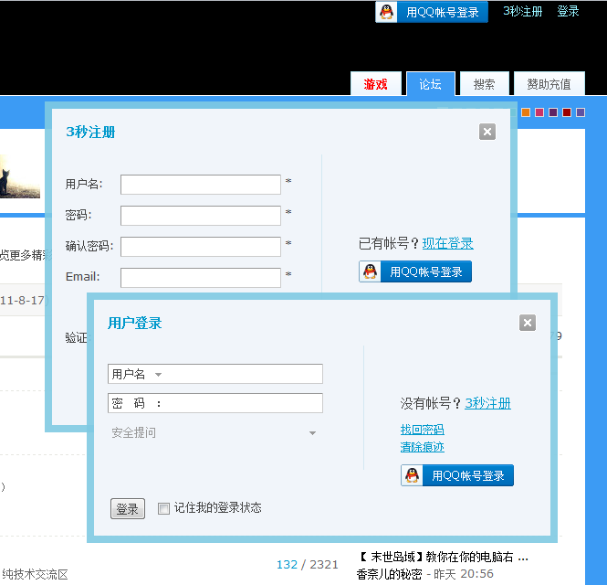
Task: Click the 登录 submit button
Action: pos(128,508)
